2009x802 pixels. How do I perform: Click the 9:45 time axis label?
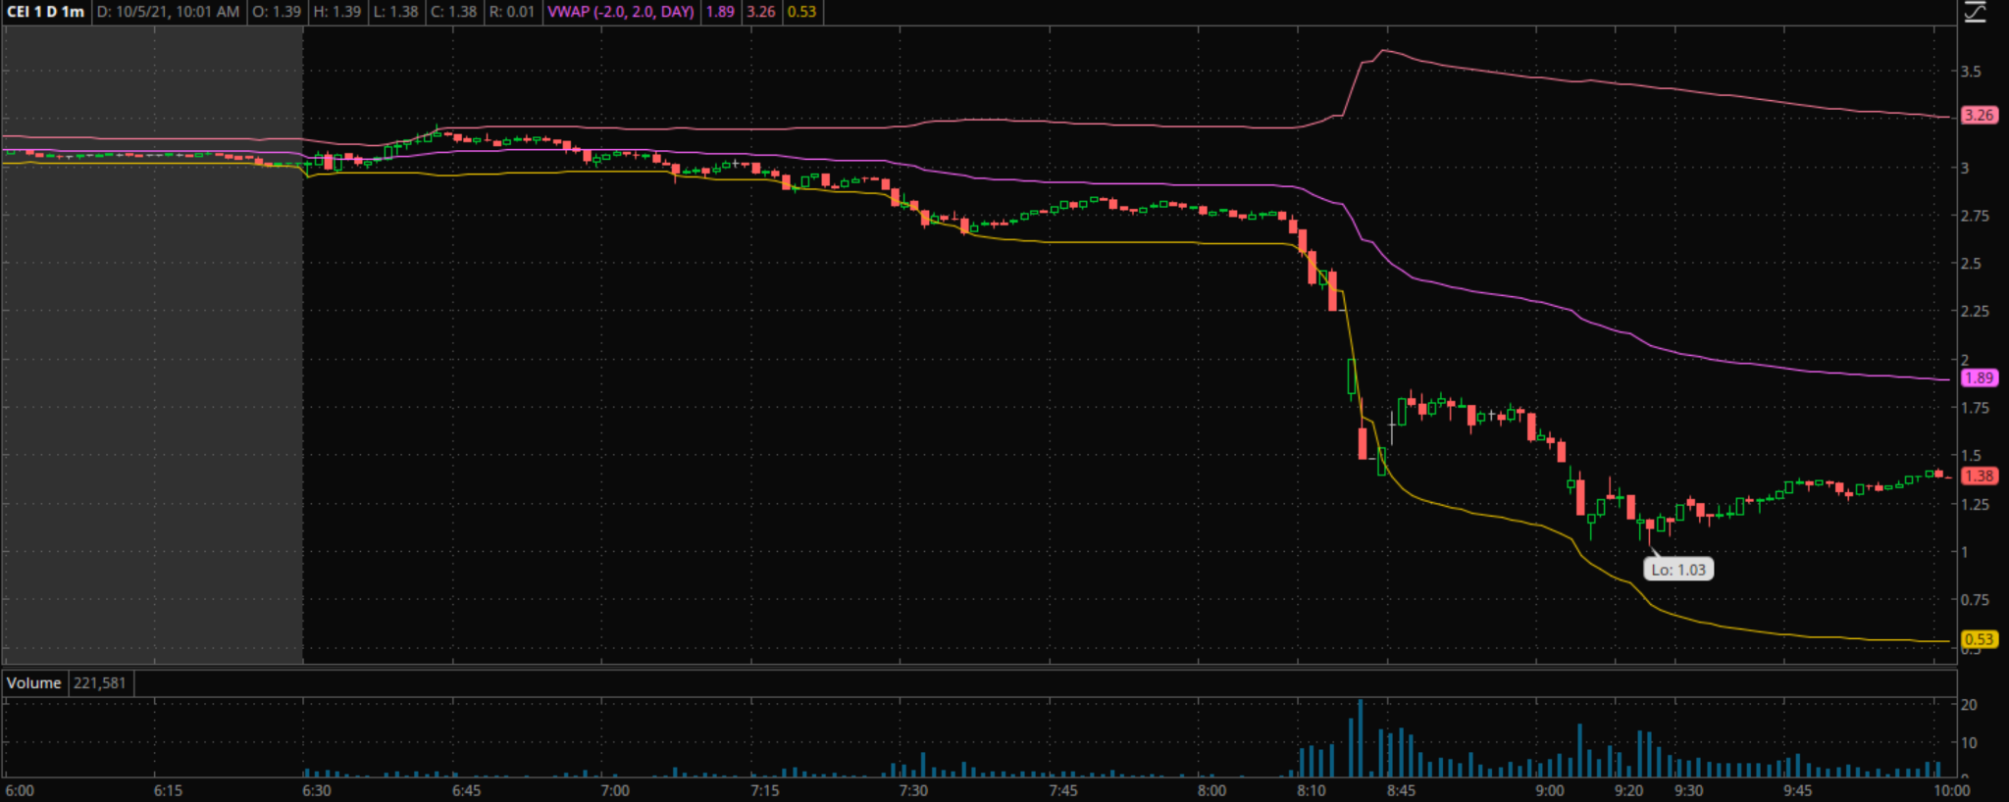click(x=1798, y=791)
